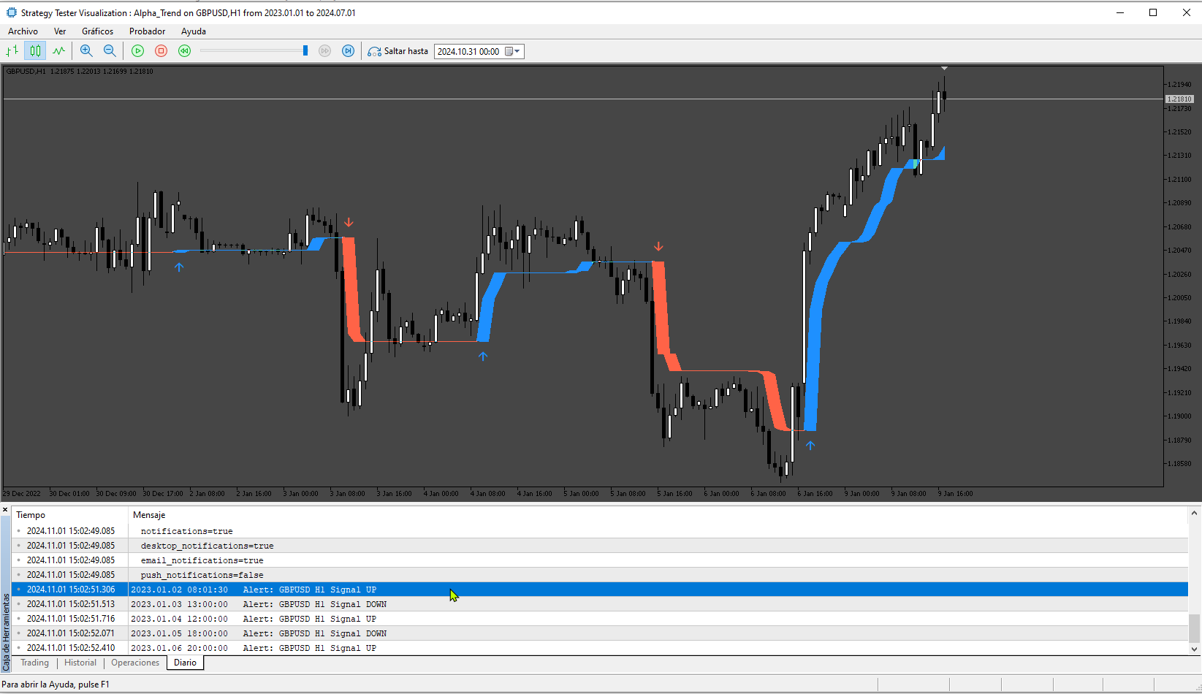Click the journal scrollbar up arrow
1202x694 pixels.
click(1195, 514)
